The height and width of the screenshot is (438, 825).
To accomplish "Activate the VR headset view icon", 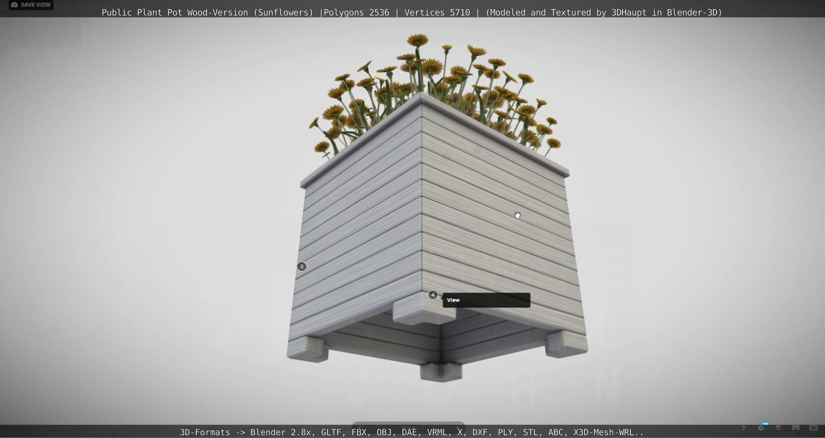I will (x=796, y=428).
